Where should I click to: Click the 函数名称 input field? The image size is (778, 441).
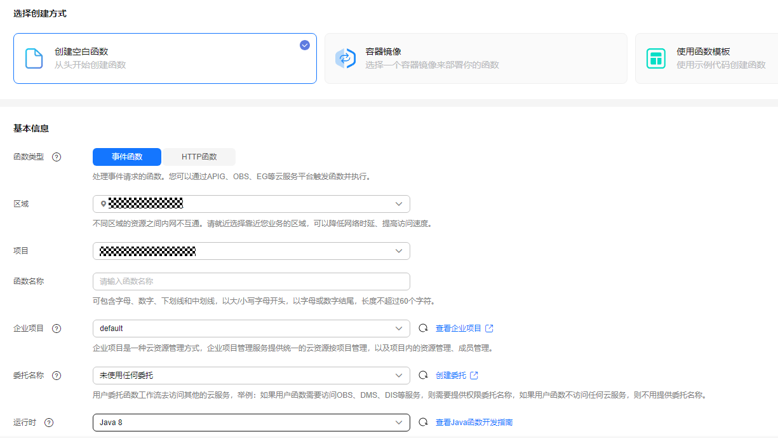coord(251,282)
